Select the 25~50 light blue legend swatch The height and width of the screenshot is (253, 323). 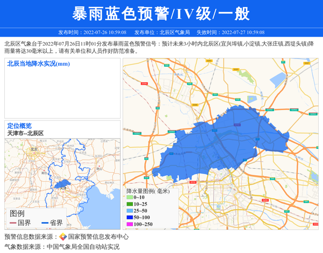(x=129, y=211)
